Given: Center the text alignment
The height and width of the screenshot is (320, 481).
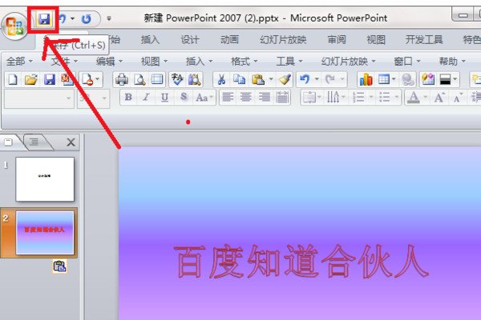Looking at the screenshot, I should [x=246, y=98].
